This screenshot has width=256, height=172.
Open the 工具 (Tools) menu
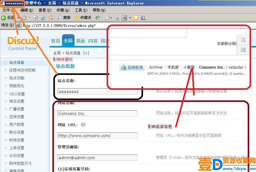[81, 10]
